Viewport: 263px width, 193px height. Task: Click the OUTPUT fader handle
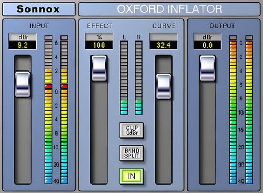point(207,68)
